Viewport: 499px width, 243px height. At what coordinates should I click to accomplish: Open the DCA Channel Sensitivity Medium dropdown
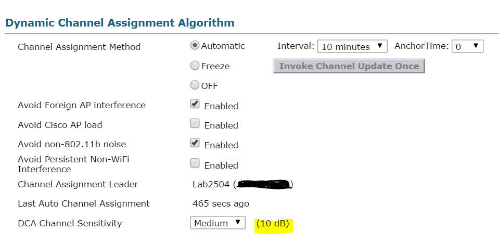click(217, 223)
